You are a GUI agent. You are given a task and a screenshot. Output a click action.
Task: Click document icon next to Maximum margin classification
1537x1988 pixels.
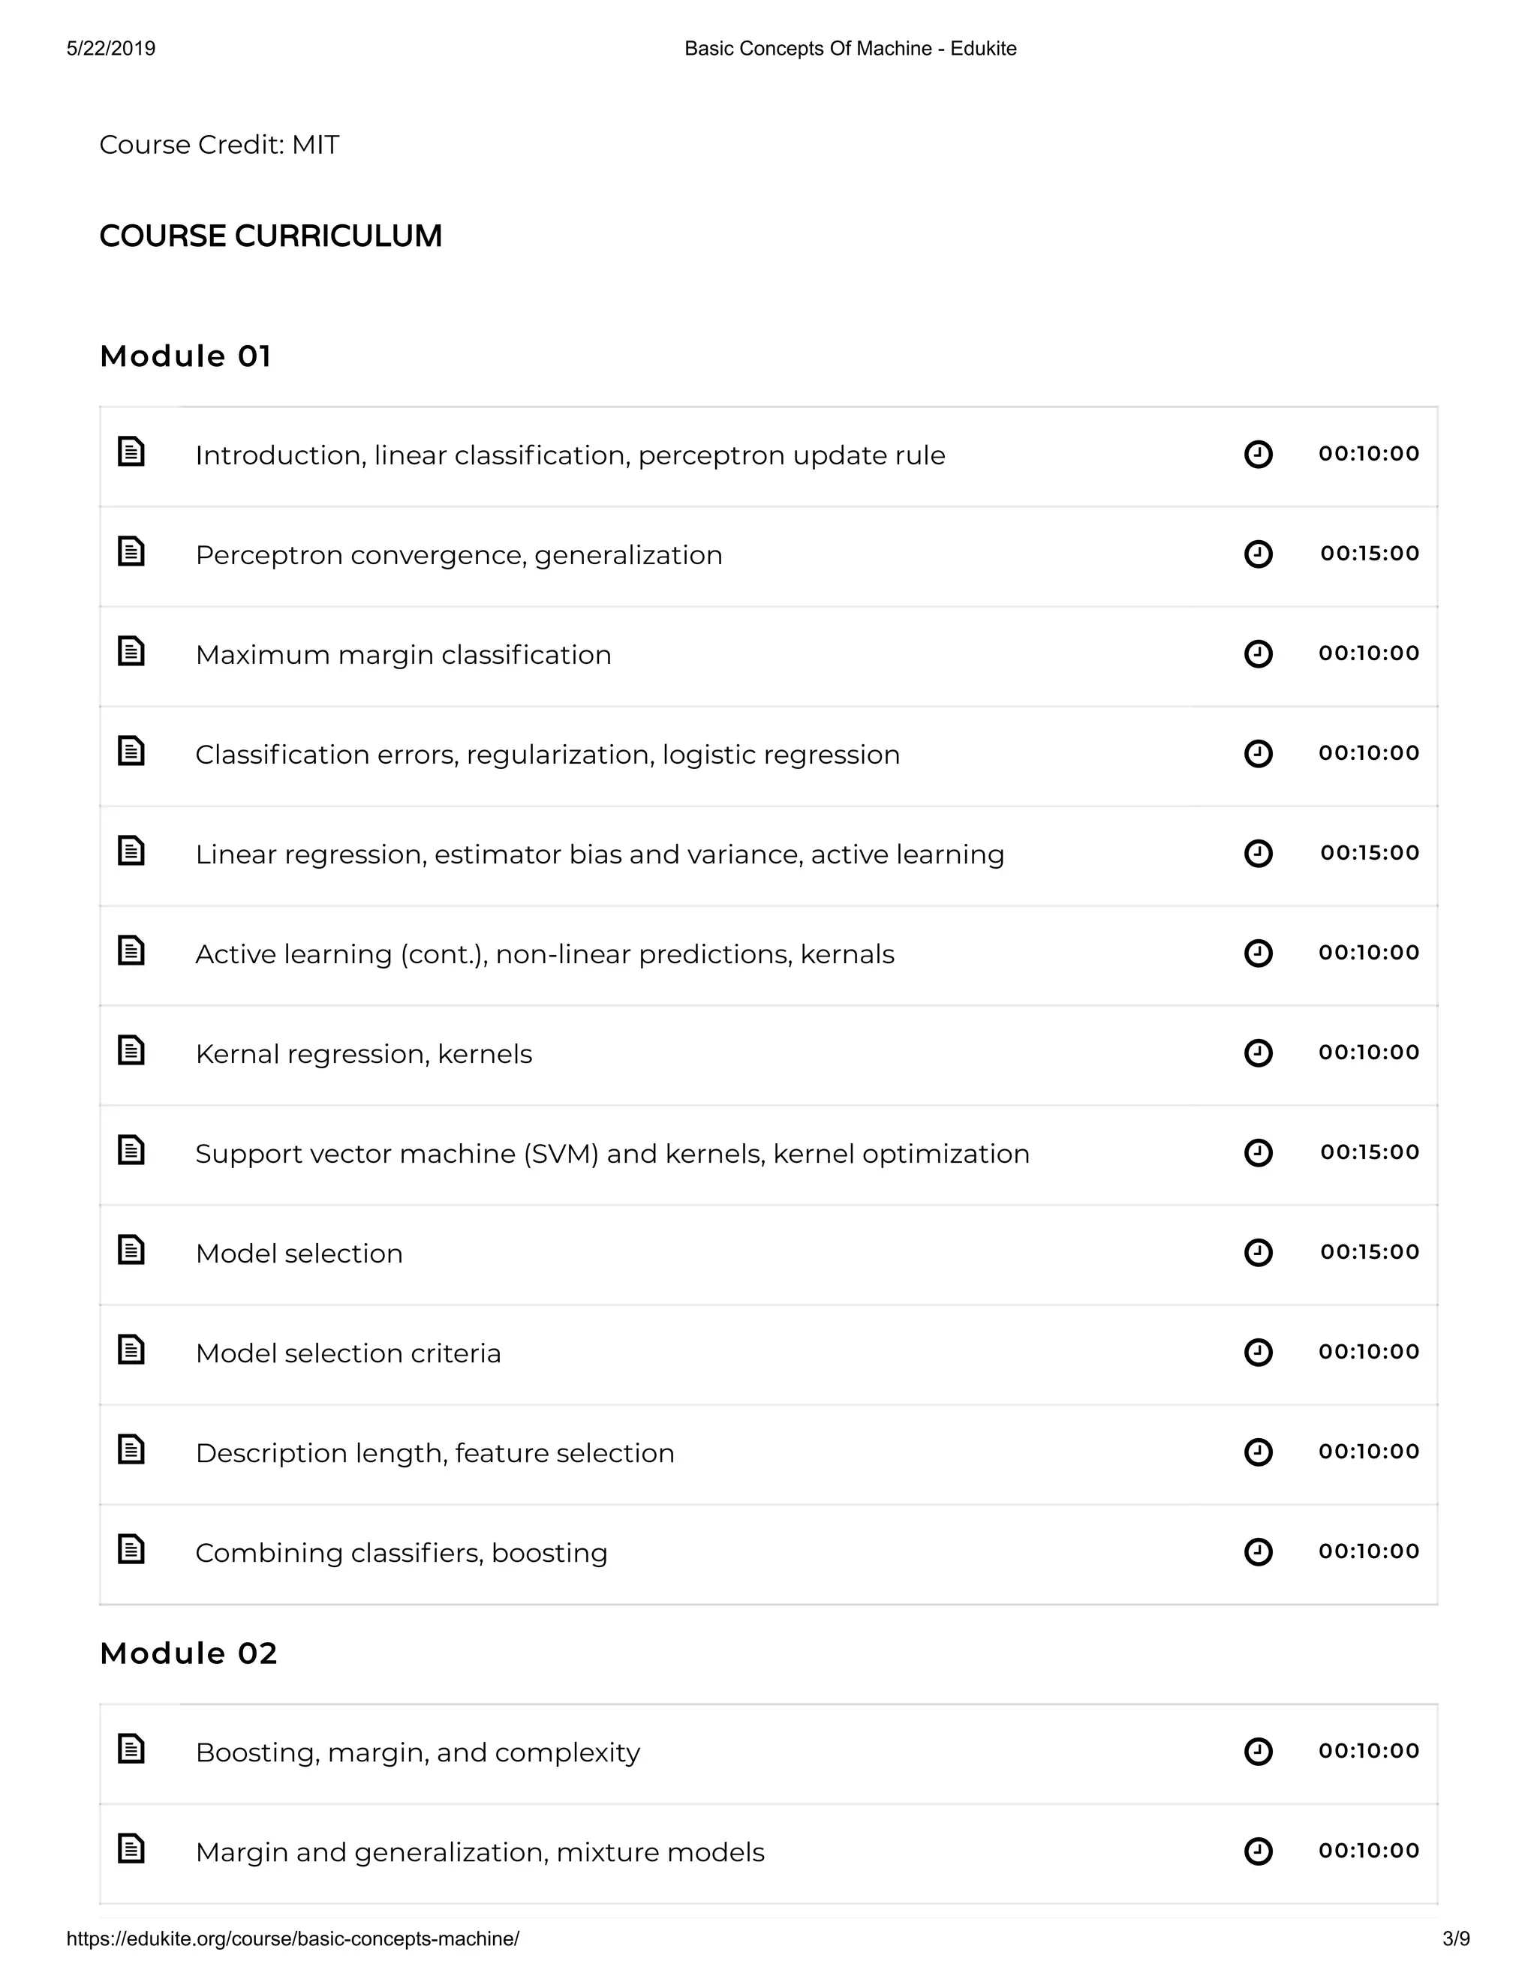pyautogui.click(x=131, y=651)
